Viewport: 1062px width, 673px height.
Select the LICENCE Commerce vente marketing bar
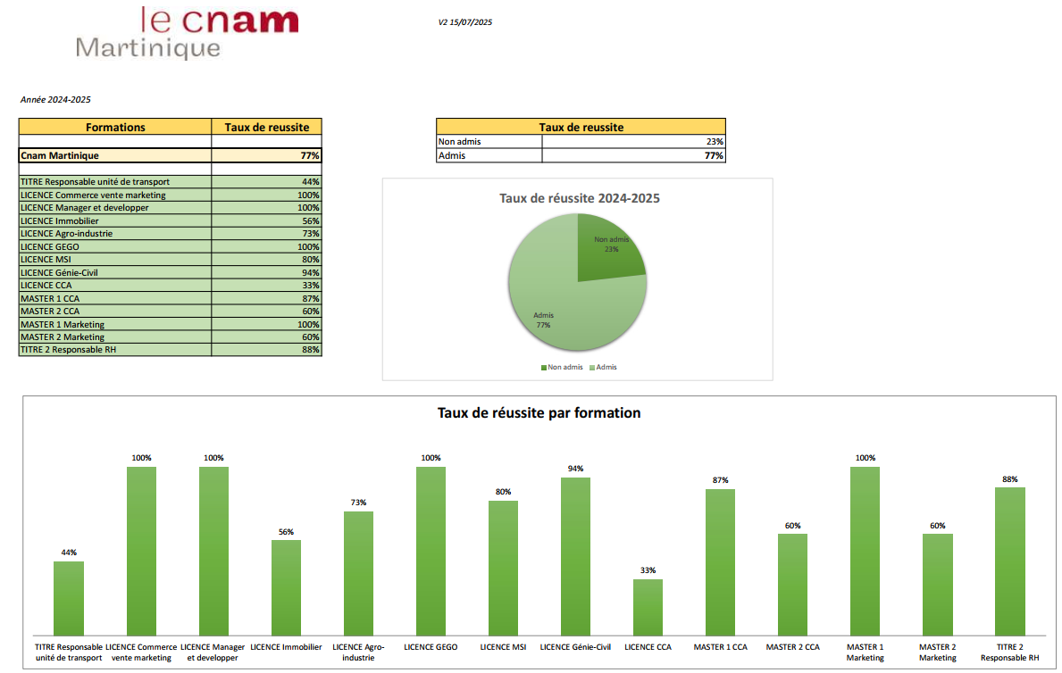(141, 551)
